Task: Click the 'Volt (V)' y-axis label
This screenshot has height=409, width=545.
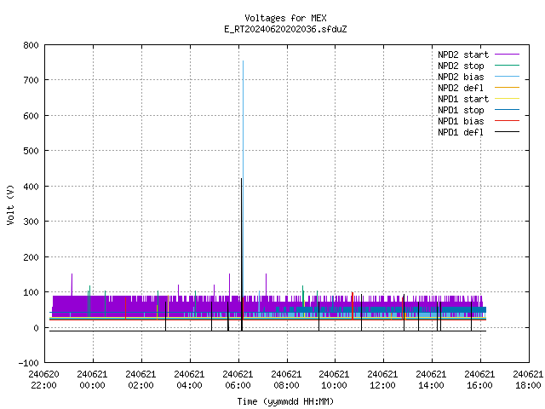Action: pos(10,204)
